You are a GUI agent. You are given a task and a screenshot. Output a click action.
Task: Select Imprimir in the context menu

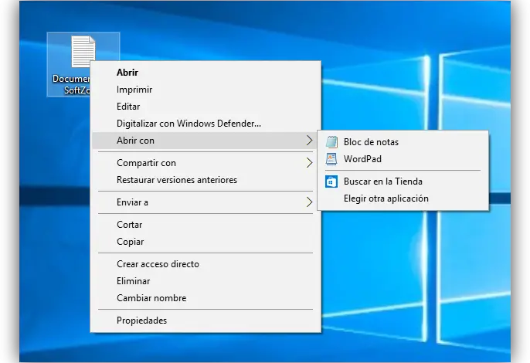point(206,90)
